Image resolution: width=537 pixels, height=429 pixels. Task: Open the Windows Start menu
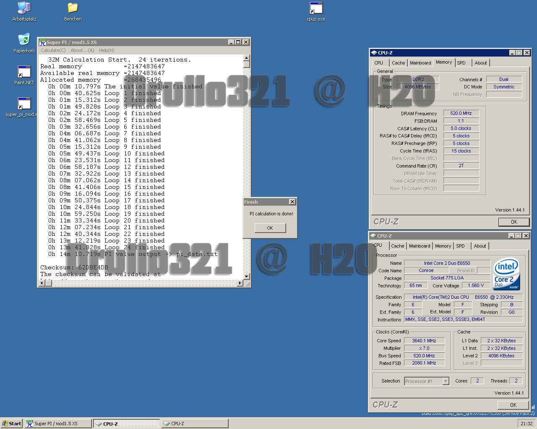[11, 424]
